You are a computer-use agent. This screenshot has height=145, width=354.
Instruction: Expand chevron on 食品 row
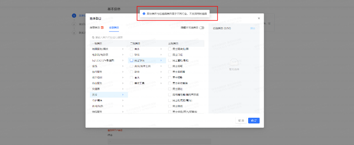(x=123, y=66)
